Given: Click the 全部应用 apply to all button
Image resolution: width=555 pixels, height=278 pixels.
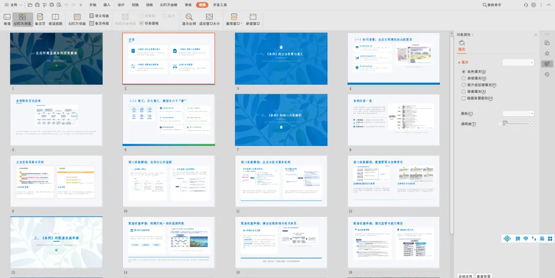Looking at the screenshot, I should [465, 276].
